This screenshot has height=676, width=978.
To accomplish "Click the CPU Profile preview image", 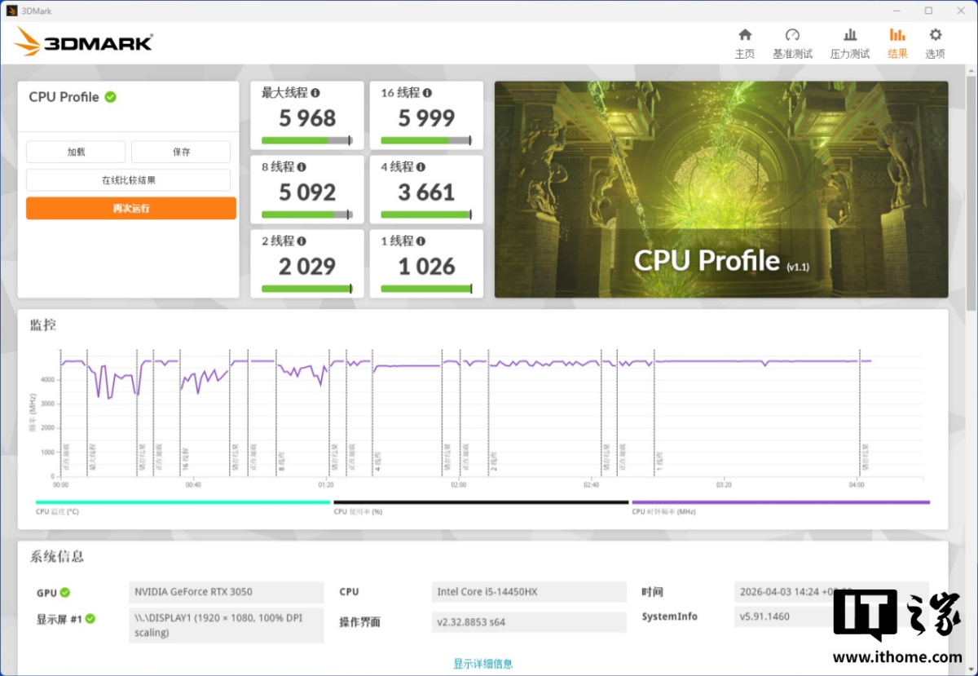I will 720,189.
